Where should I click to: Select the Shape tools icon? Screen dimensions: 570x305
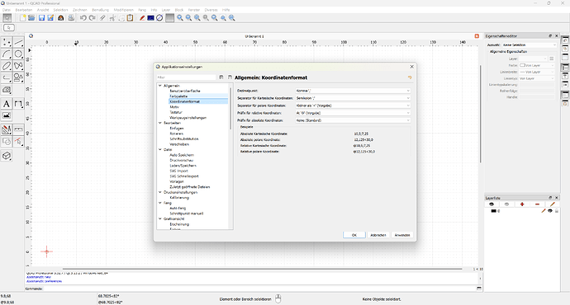coord(18,77)
